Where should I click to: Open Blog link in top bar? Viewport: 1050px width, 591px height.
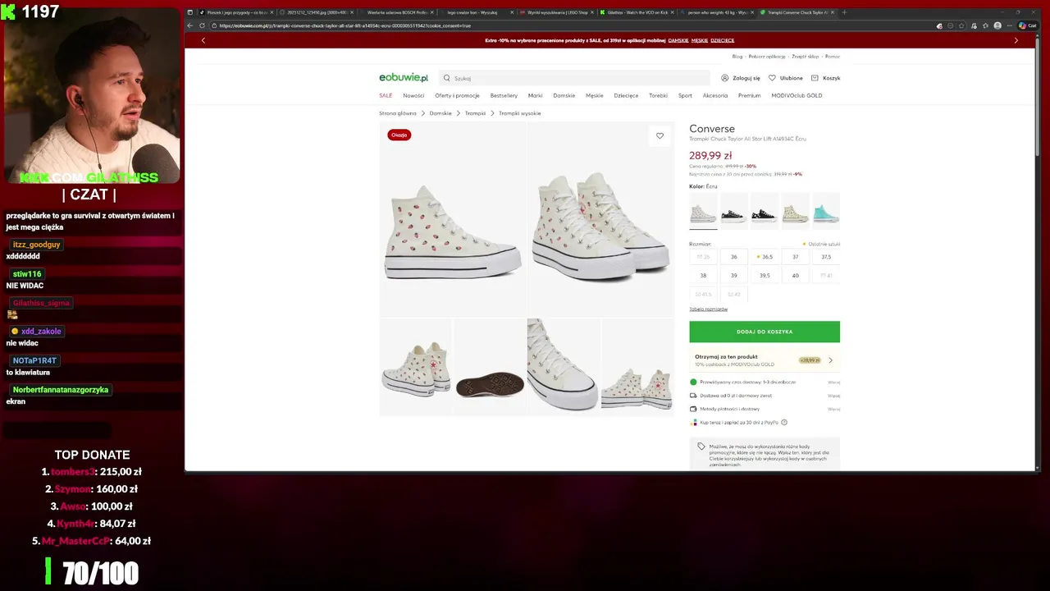pos(737,57)
